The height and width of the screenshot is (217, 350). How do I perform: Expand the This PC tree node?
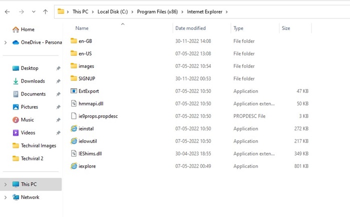[x=5, y=184]
